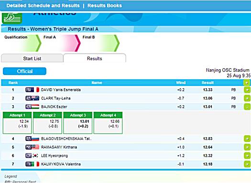Switch to the Start List tab
This screenshot has width=251, height=183.
tap(32, 58)
